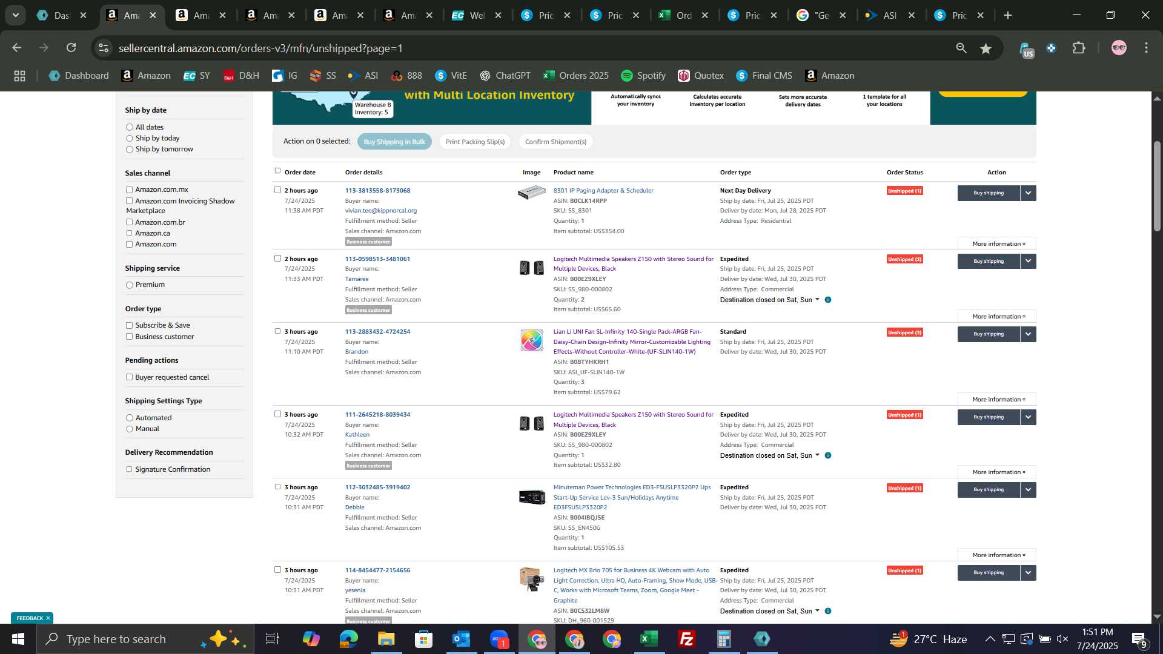Select Ship by tomorrow filter

(x=129, y=149)
